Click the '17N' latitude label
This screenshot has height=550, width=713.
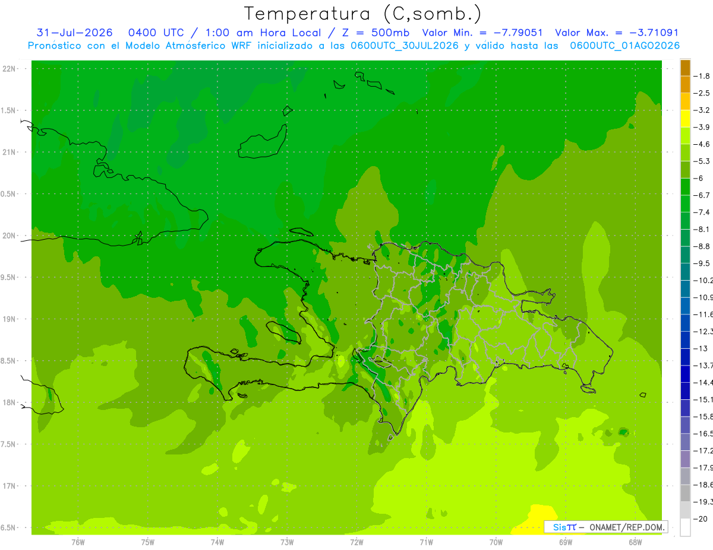point(10,486)
